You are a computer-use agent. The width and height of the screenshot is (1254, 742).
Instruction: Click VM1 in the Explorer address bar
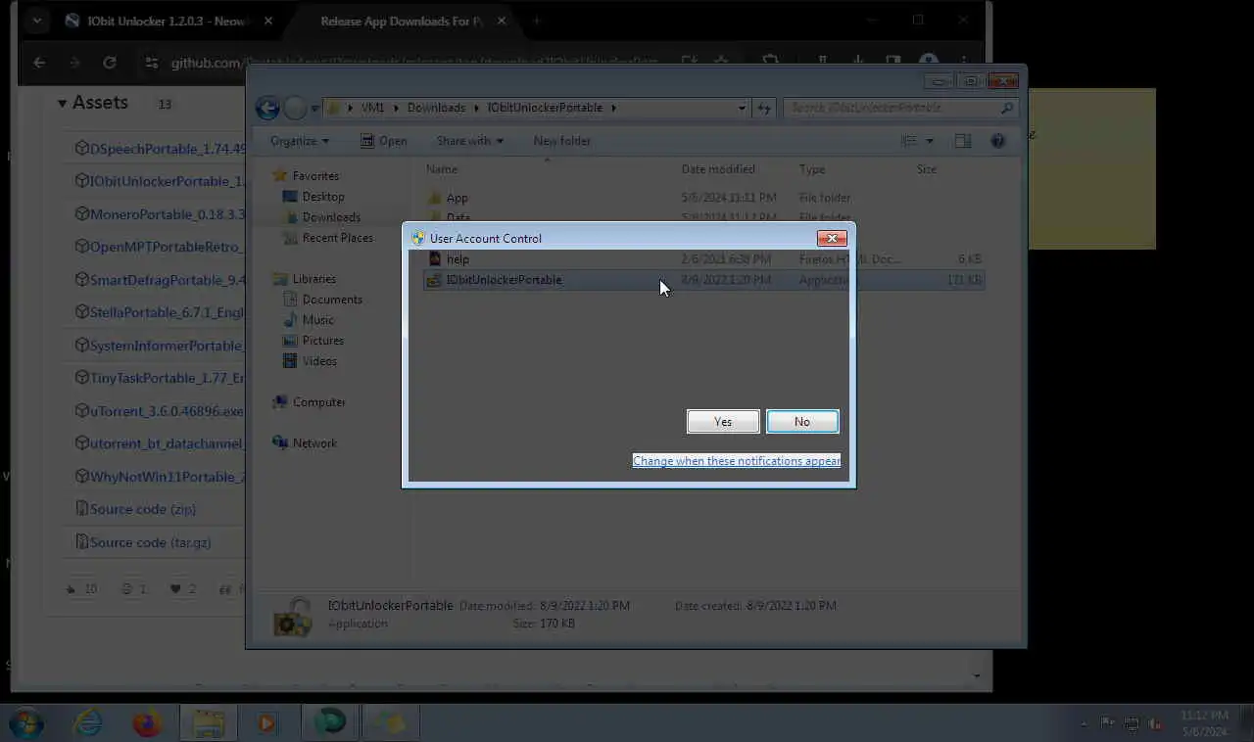372,108
